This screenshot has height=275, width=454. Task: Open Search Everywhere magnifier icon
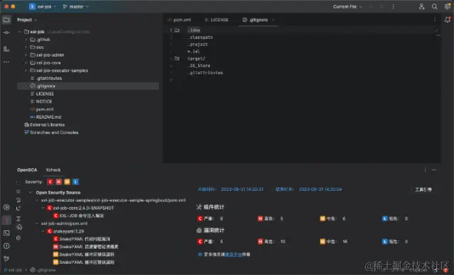(434, 6)
